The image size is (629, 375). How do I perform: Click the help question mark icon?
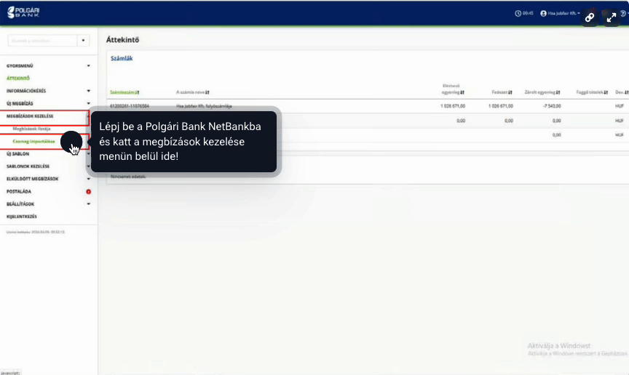623,13
